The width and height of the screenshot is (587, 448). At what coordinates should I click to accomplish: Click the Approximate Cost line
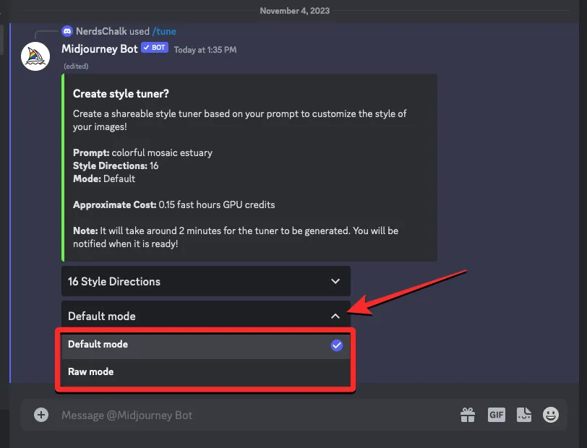174,204
